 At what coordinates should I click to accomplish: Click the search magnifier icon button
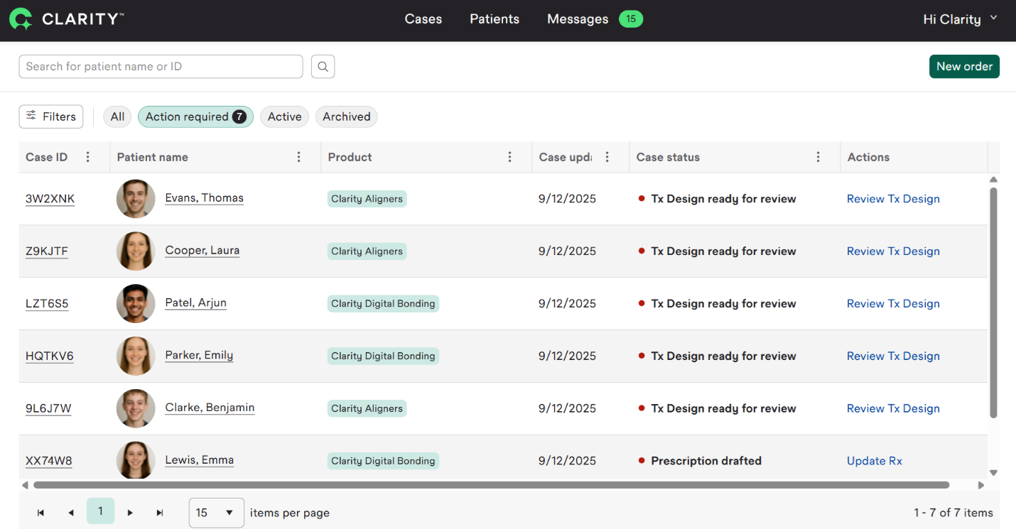pos(323,67)
